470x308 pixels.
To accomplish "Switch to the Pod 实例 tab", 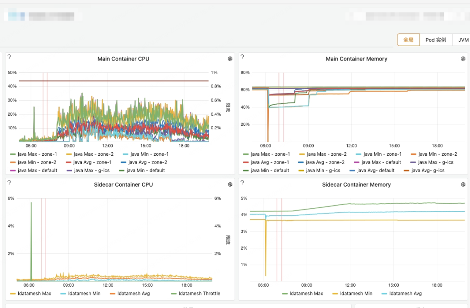I will [x=436, y=40].
